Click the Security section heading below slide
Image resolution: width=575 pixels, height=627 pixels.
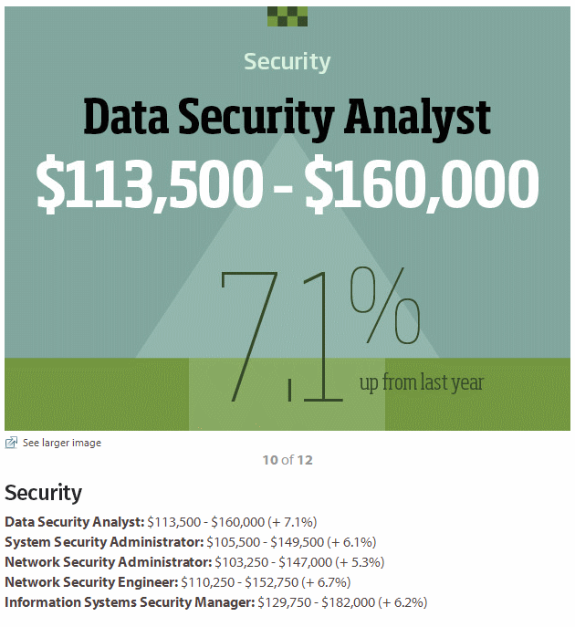click(x=43, y=493)
